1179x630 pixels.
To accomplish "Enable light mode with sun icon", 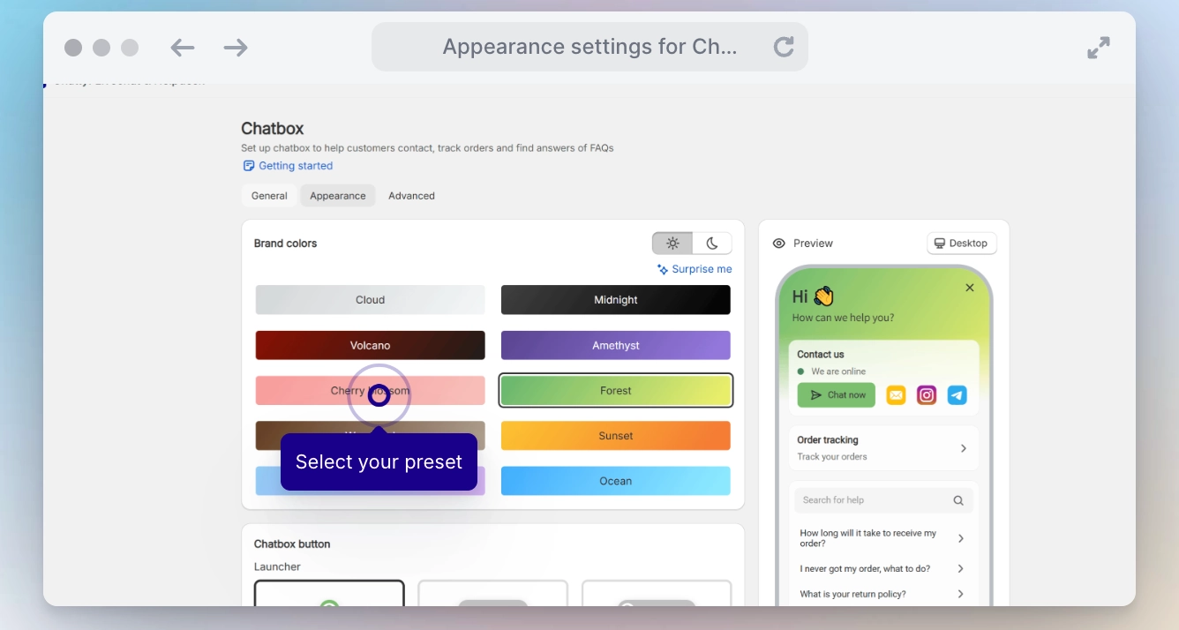I will (x=672, y=244).
